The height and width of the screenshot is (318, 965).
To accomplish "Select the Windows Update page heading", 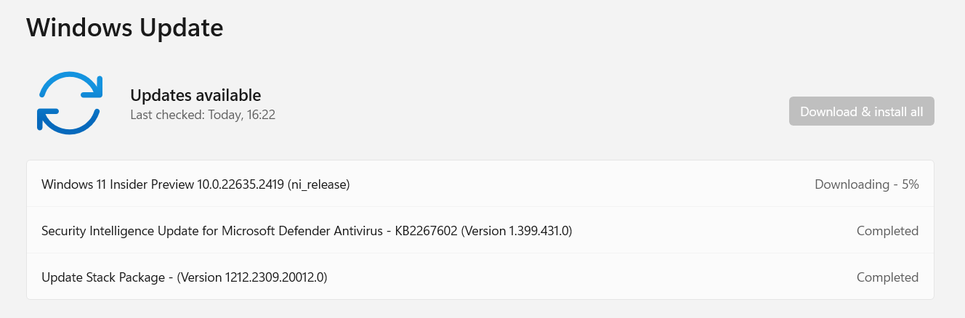I will click(x=125, y=28).
